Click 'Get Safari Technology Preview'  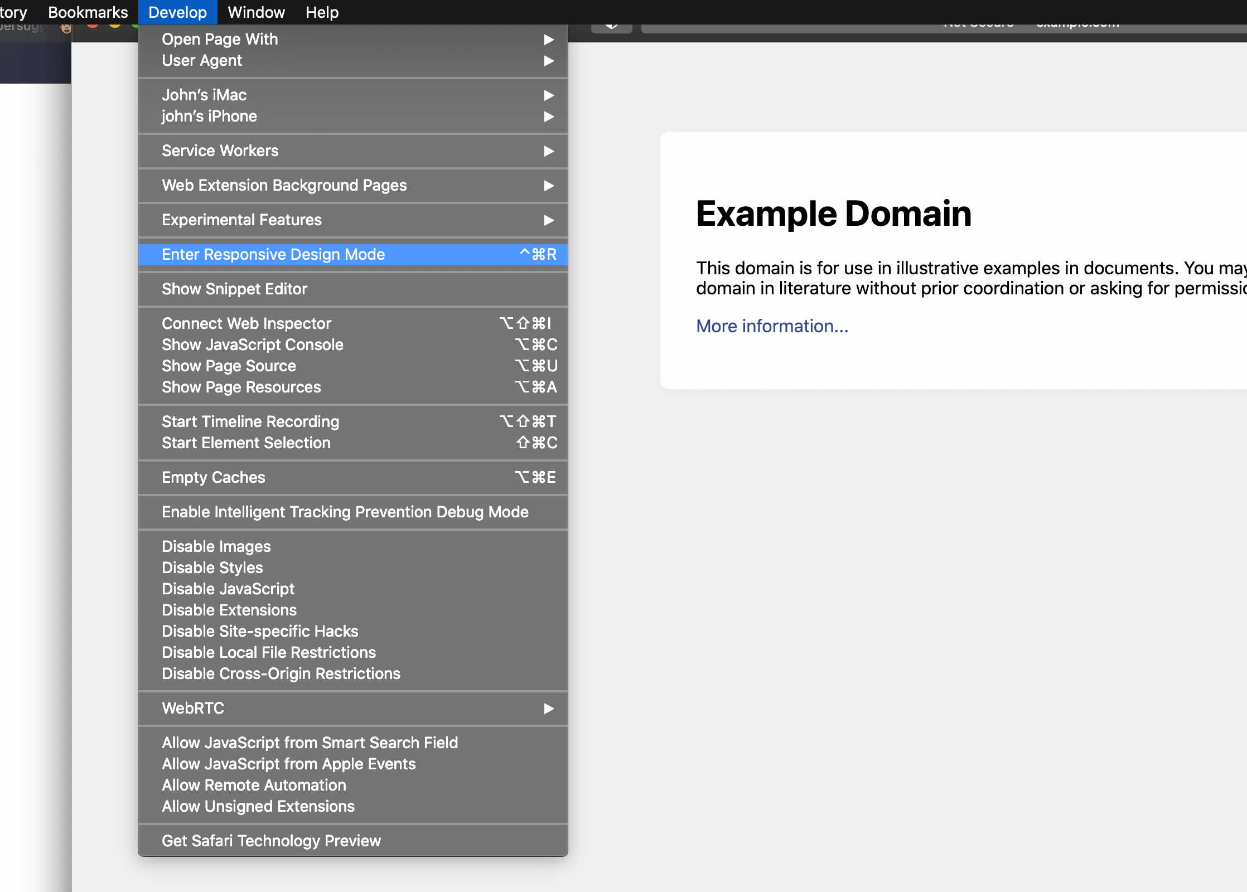pyautogui.click(x=272, y=840)
